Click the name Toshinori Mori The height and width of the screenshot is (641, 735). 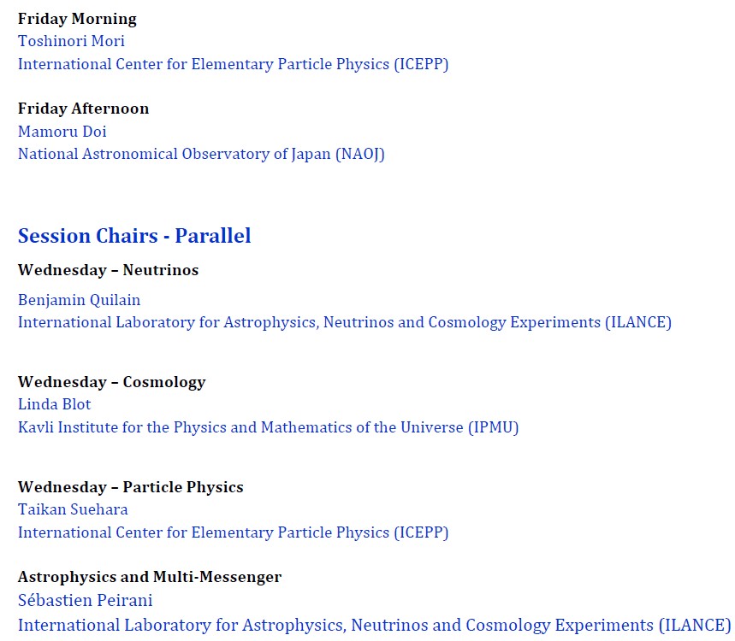[71, 41]
